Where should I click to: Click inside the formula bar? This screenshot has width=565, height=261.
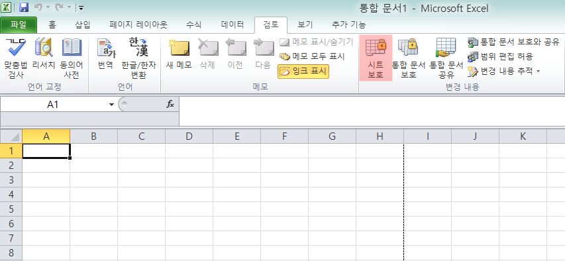tap(372, 111)
